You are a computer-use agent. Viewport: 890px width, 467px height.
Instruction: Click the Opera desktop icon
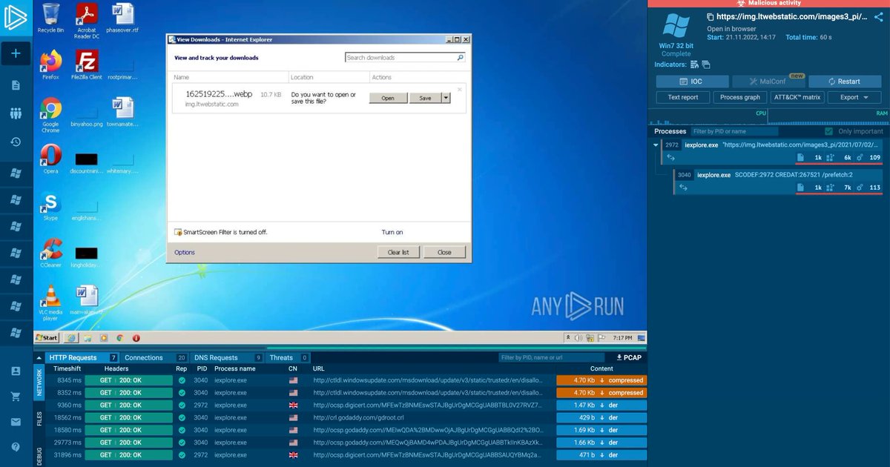point(50,159)
